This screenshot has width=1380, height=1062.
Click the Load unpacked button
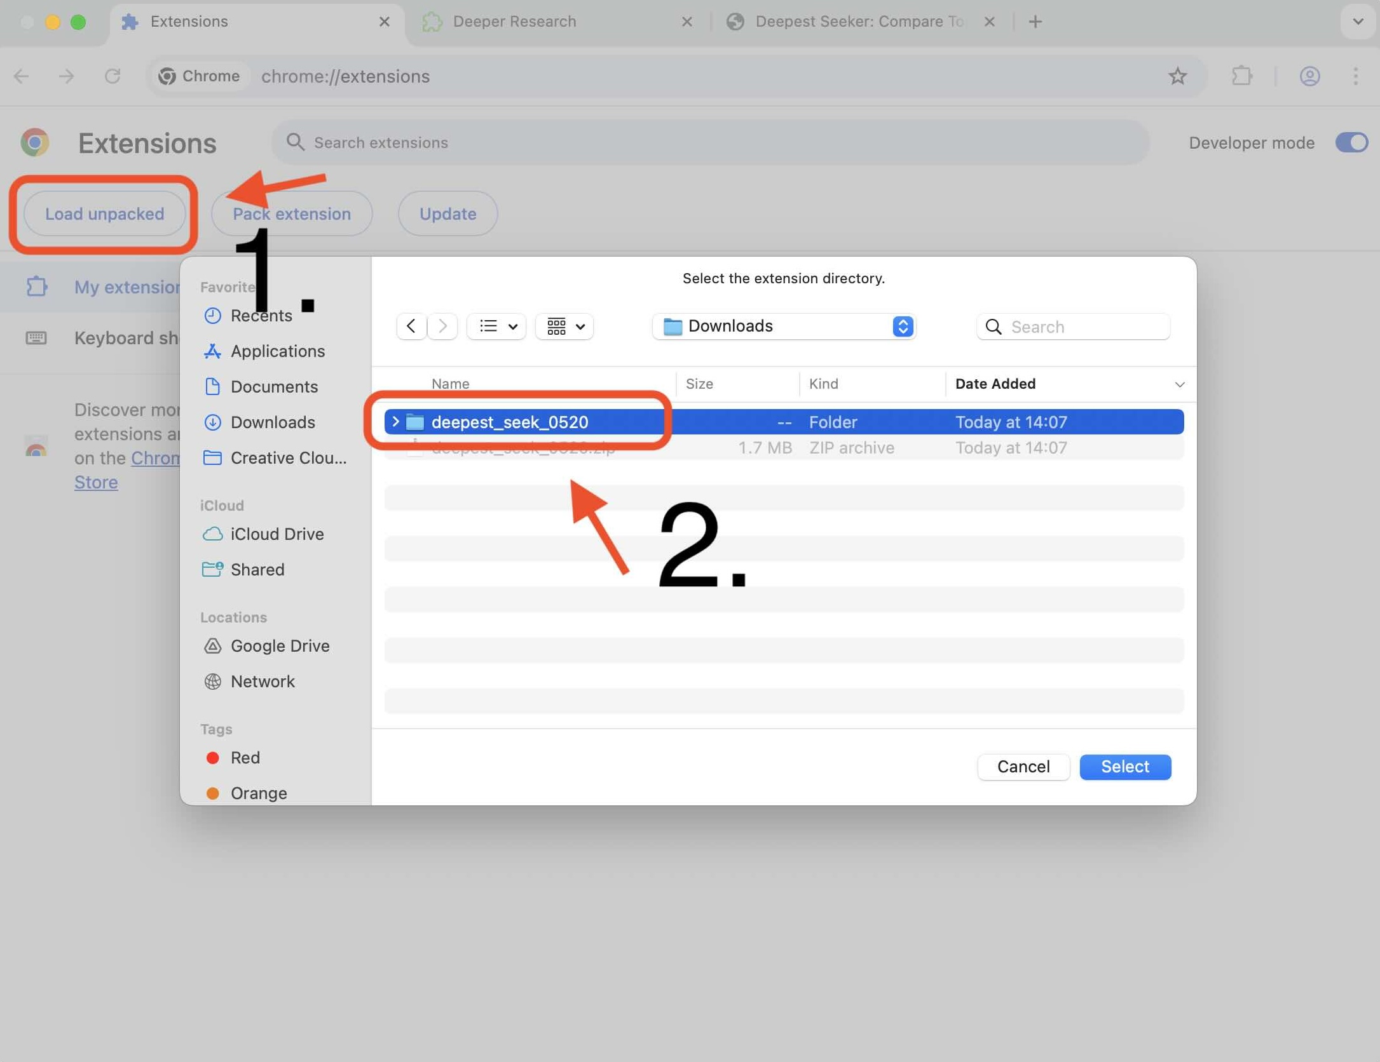[104, 213]
